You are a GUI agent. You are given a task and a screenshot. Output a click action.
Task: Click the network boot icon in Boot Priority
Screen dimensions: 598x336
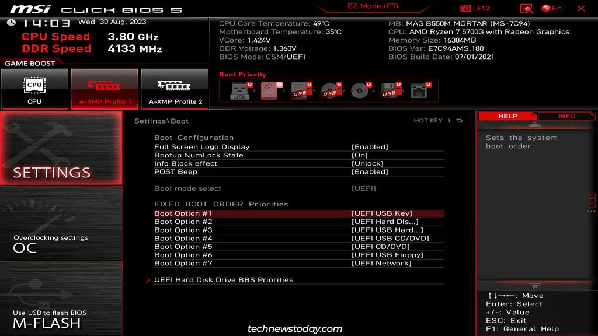[x=419, y=90]
